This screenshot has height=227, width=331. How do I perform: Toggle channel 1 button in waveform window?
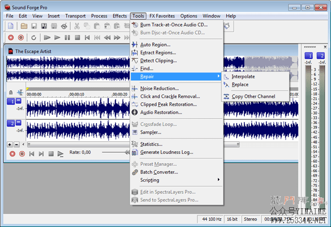10,102
